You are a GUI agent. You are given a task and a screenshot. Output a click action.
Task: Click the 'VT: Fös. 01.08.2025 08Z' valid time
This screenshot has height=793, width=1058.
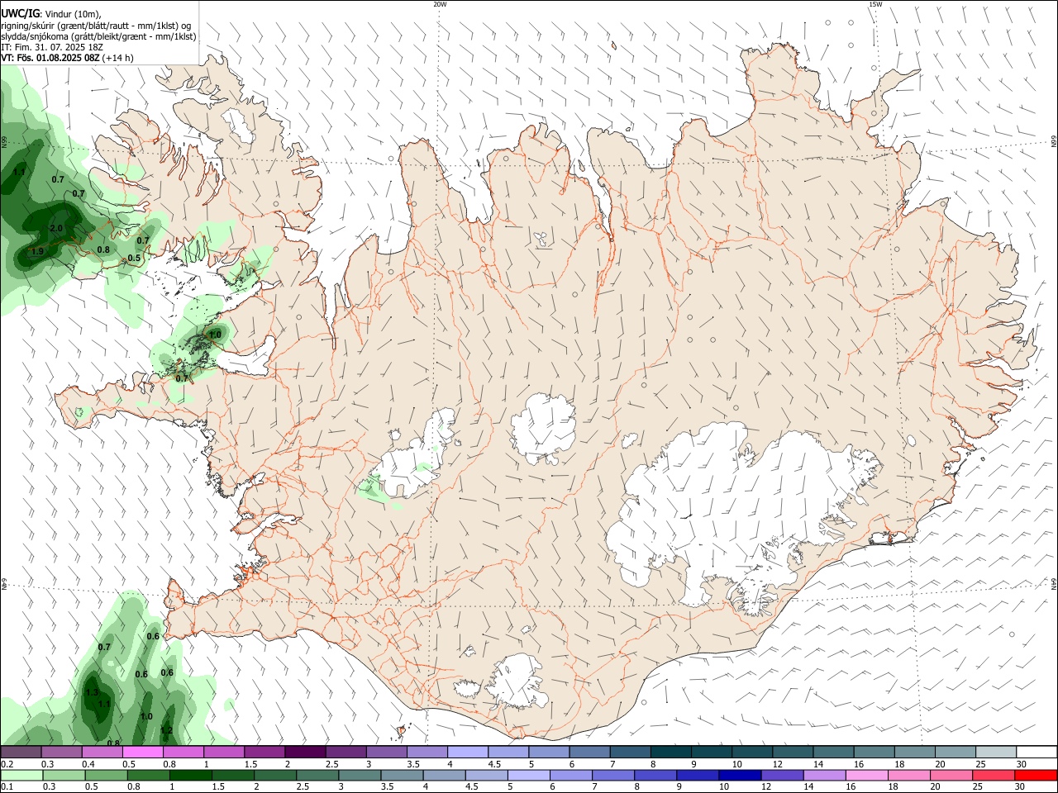[x=51, y=58]
